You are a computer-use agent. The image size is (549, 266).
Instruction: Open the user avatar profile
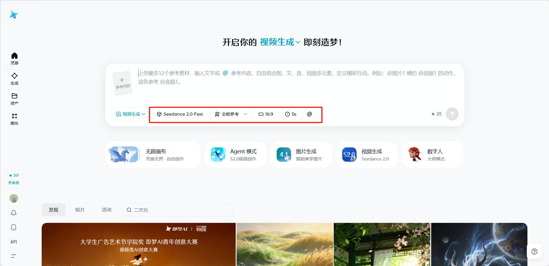(14, 198)
